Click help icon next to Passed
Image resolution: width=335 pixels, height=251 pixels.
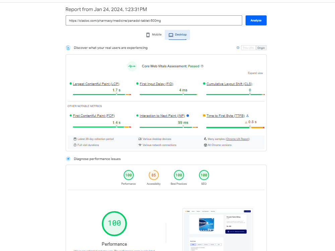coord(202,66)
